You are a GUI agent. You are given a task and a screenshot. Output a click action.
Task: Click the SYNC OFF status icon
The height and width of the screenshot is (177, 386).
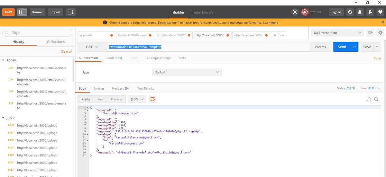[305, 12]
